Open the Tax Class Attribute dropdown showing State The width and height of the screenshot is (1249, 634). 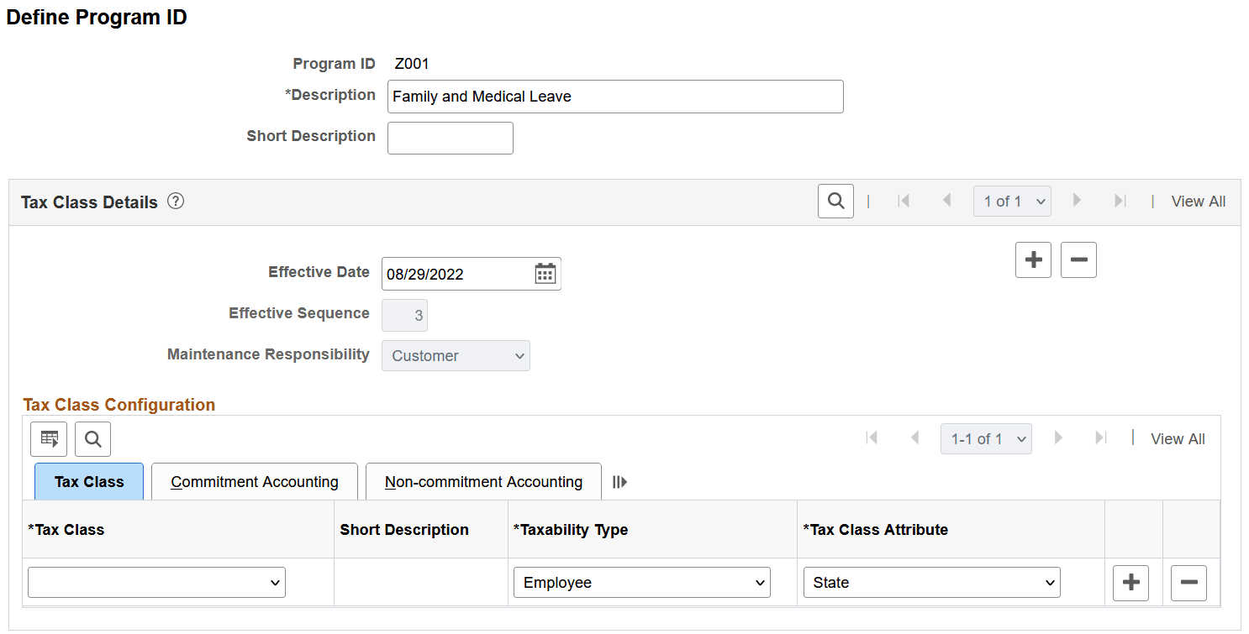(931, 582)
